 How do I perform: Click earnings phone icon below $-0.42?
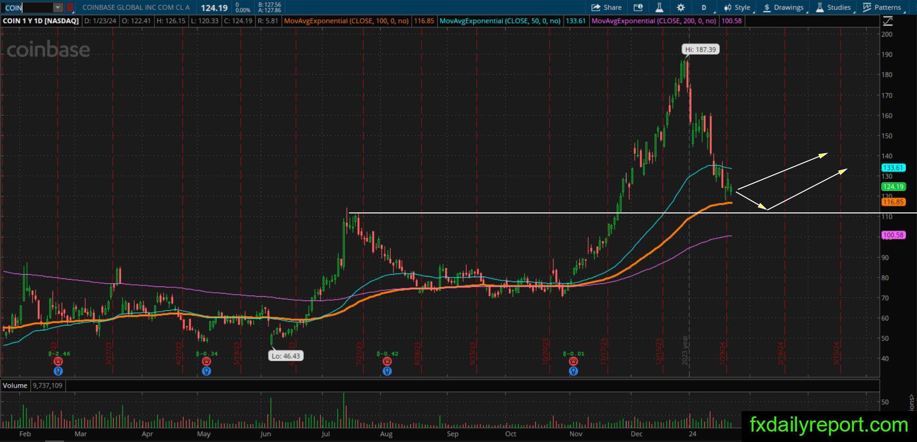(x=387, y=361)
